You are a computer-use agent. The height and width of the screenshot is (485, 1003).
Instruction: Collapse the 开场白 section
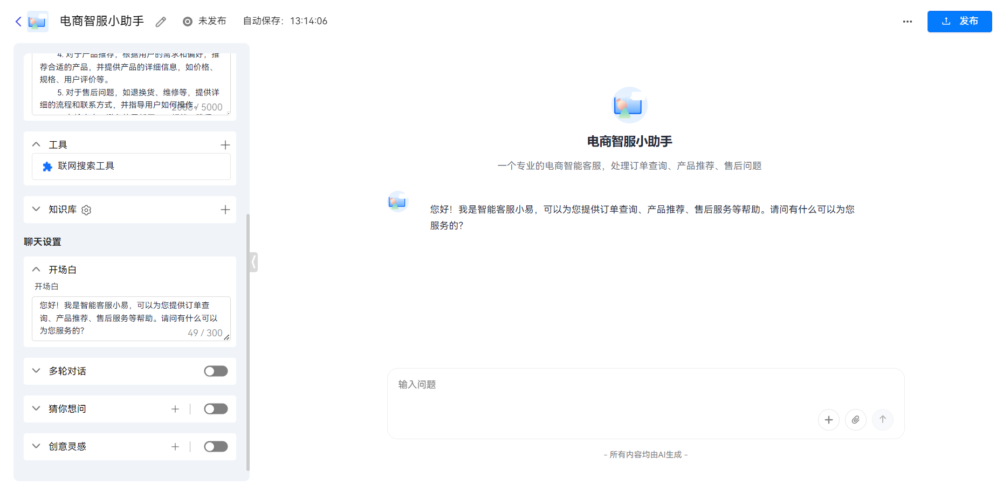(36, 269)
